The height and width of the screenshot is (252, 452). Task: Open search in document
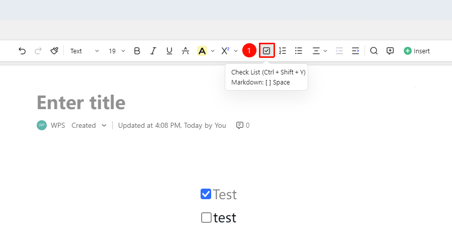click(x=374, y=51)
